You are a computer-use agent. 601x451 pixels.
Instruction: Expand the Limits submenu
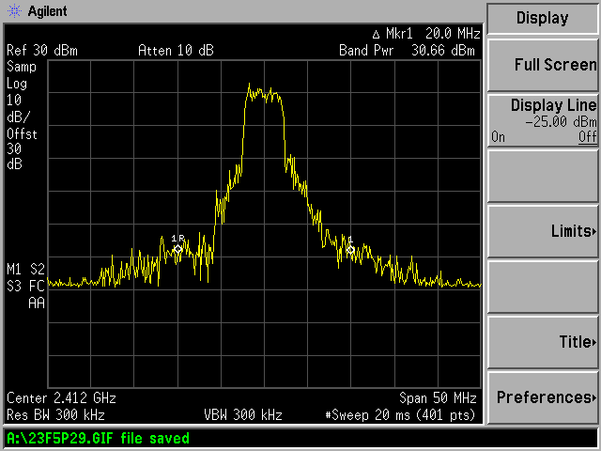tap(543, 231)
